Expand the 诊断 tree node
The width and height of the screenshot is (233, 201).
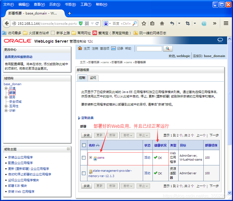pyautogui.click(x=6, y=111)
